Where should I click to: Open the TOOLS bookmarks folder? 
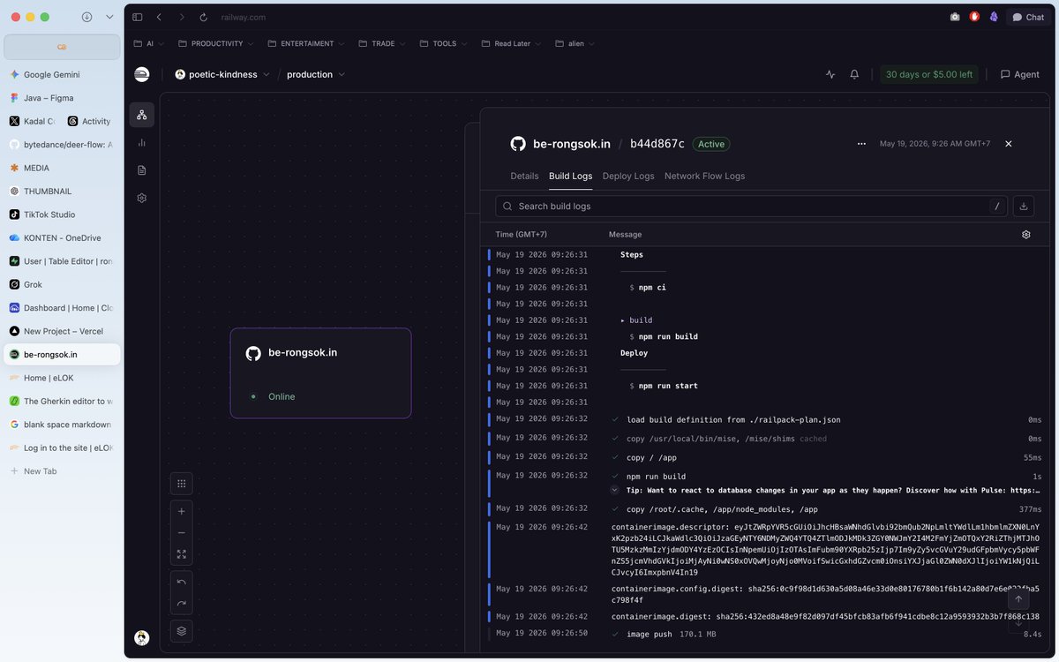pyautogui.click(x=444, y=43)
